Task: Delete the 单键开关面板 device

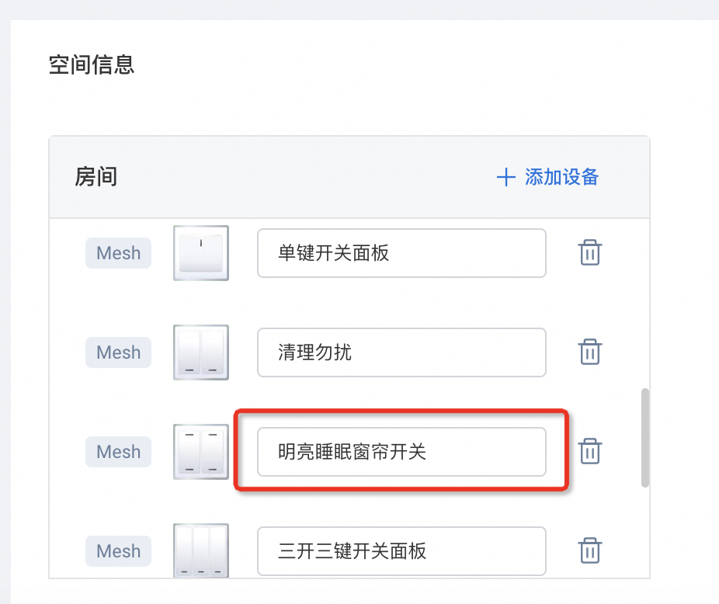Action: 590,253
